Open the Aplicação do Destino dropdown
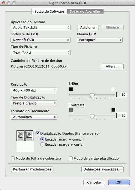Screen dimensions: 135x190 (x=41, y=27)
